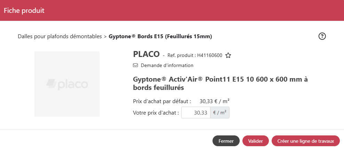
Task: Focus the "Votre prix d'achat" input field
Action: (196, 112)
